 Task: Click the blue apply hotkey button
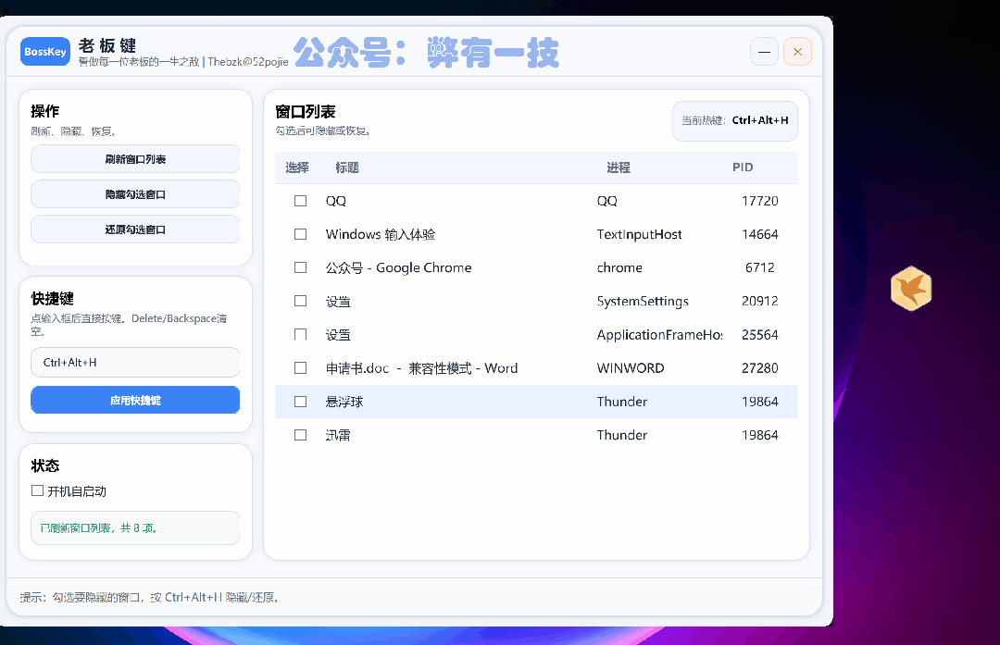tap(135, 401)
